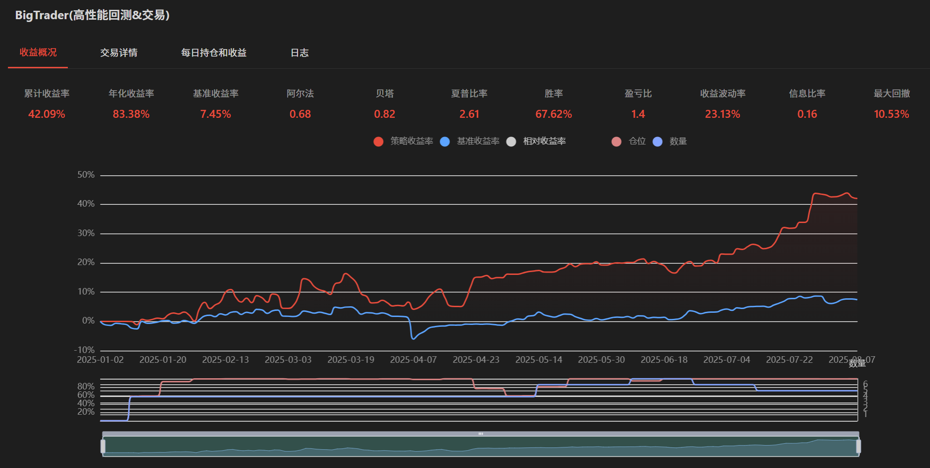Click the right handle of the date range slider
The image size is (930, 468).
click(858, 446)
